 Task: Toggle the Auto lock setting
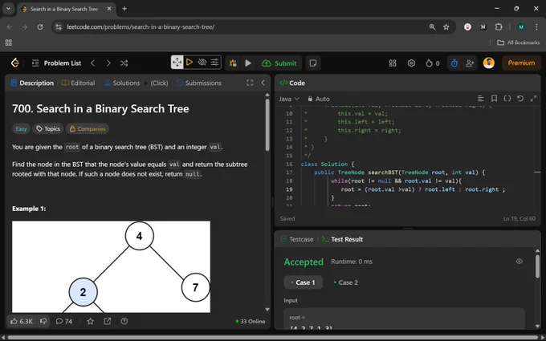click(318, 99)
